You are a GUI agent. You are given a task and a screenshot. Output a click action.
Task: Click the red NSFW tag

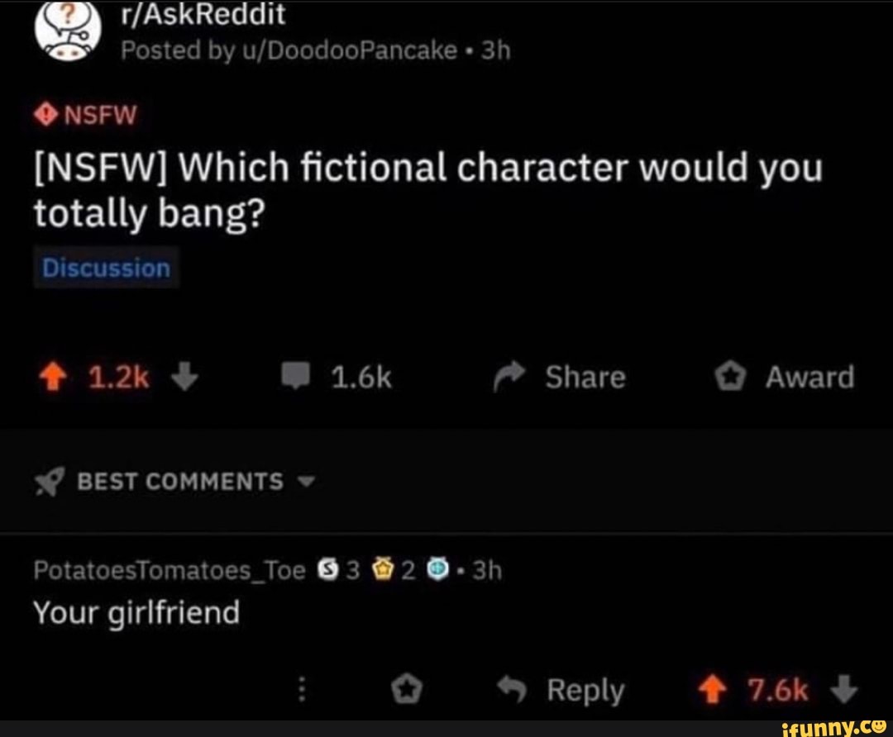click(85, 116)
